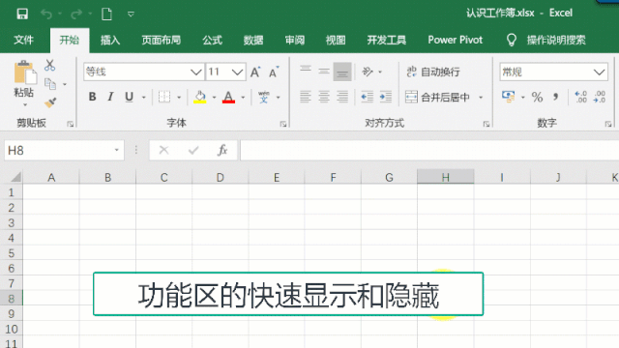Click the Percent Style icon
Screen dimensions: 619x348
coord(538,97)
